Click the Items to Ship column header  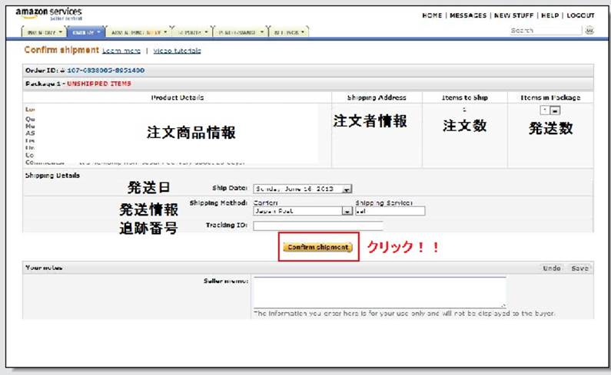[464, 97]
